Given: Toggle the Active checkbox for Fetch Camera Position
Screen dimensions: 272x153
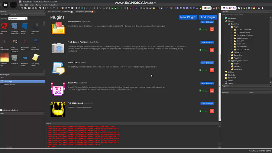Looking at the screenshot, I should (200, 50).
